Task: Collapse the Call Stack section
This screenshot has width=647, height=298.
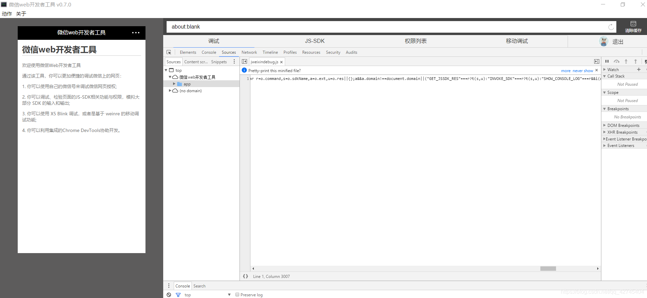Action: tap(604, 76)
